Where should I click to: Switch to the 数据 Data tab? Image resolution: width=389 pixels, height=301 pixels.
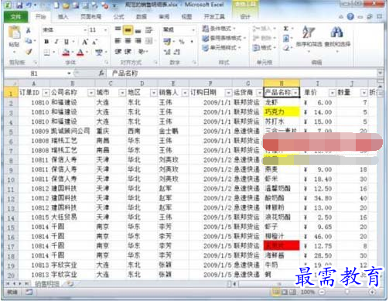point(142,17)
